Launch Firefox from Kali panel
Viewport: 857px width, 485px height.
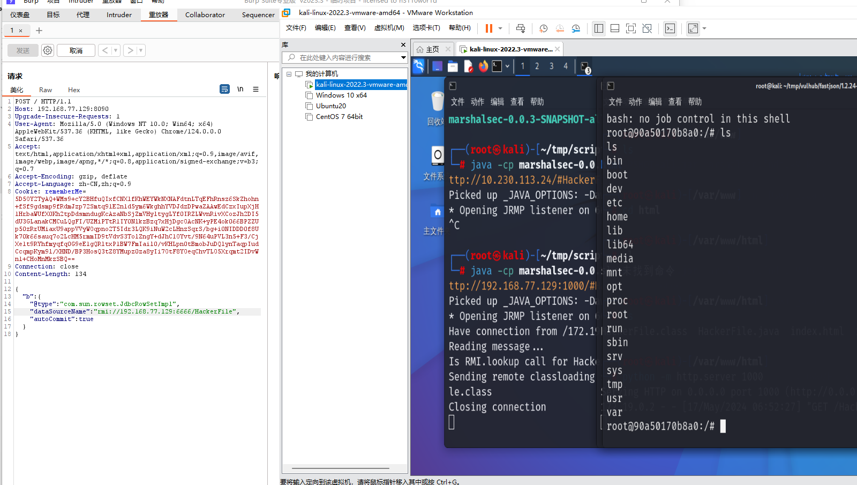[x=484, y=66]
